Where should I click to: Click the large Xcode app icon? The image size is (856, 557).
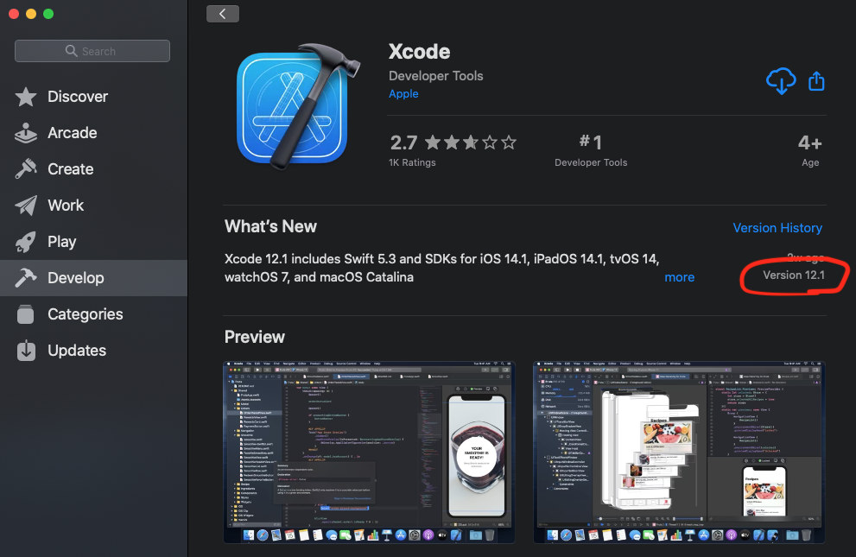click(297, 106)
